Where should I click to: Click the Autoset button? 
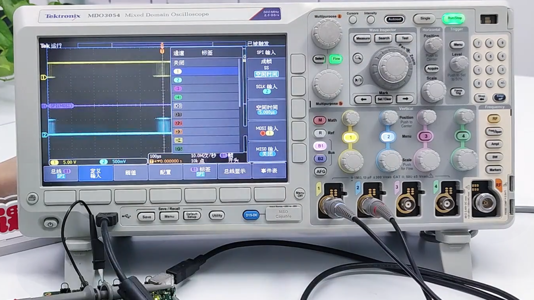(395, 19)
